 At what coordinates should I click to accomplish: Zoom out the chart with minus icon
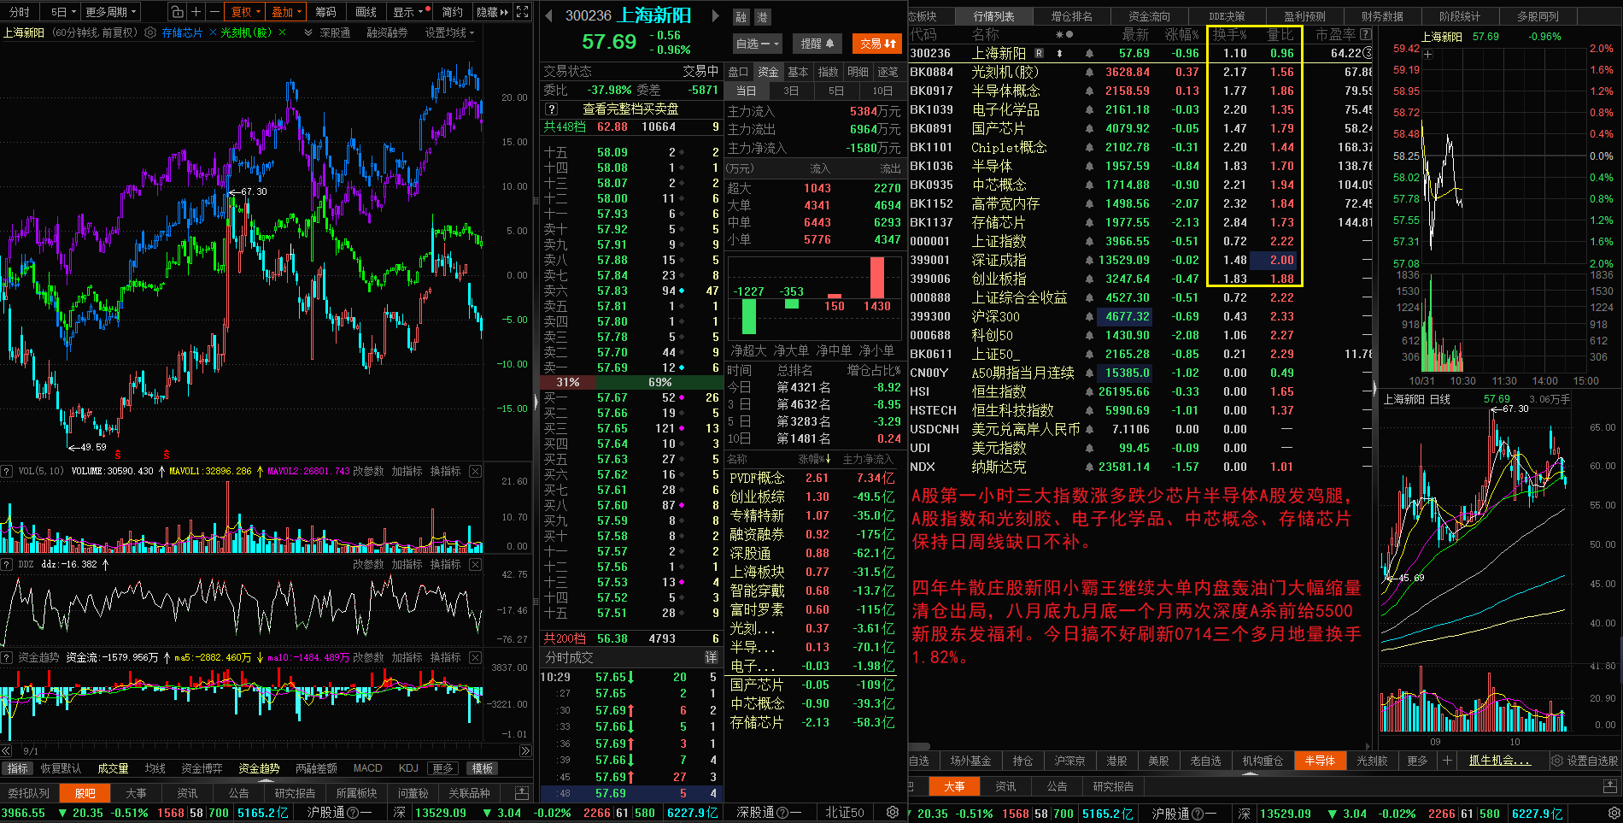click(x=214, y=12)
